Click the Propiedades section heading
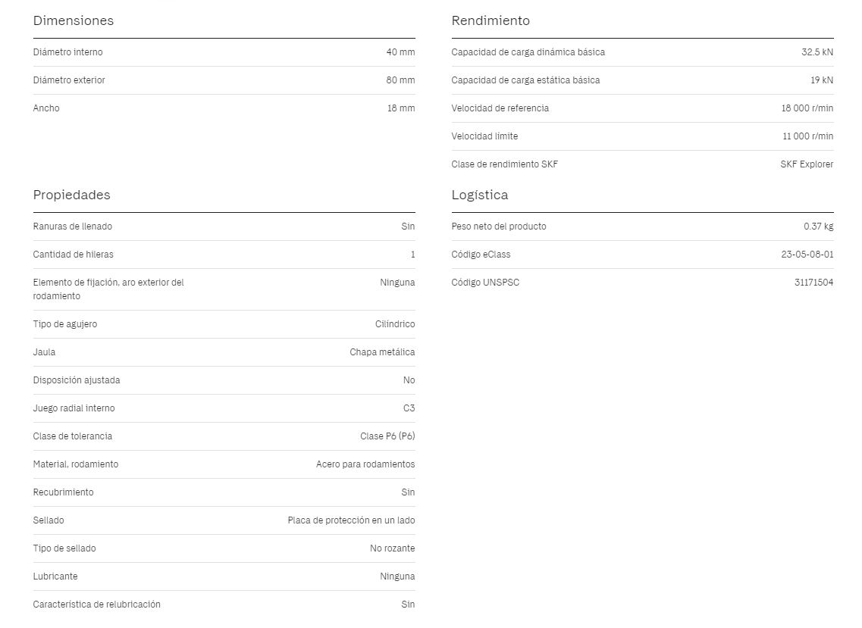 click(71, 195)
